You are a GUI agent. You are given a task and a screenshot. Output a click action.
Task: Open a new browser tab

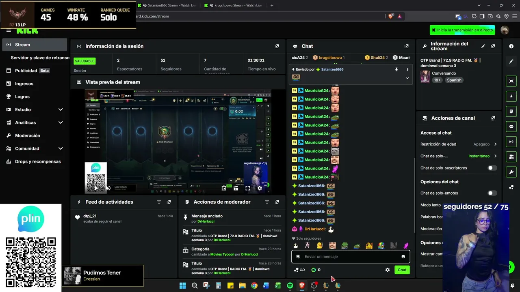(x=272, y=5)
